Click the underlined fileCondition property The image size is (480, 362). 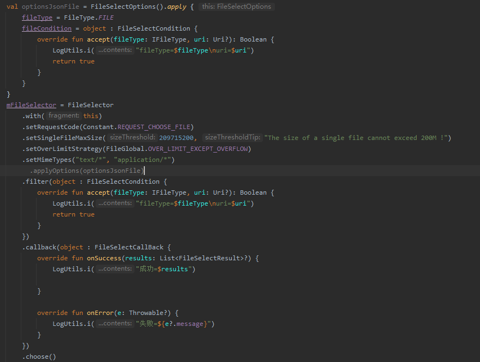click(x=46, y=28)
